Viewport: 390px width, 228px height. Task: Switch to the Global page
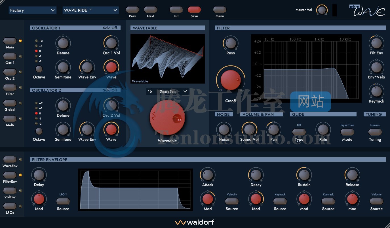click(10, 103)
